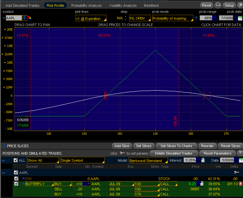Open the prob mode dropdown

pos(172,18)
